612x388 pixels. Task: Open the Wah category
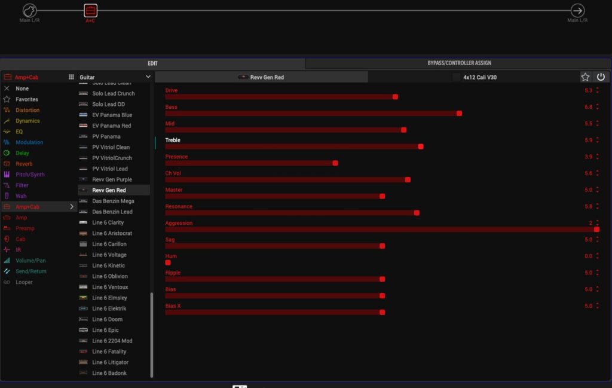coord(21,196)
